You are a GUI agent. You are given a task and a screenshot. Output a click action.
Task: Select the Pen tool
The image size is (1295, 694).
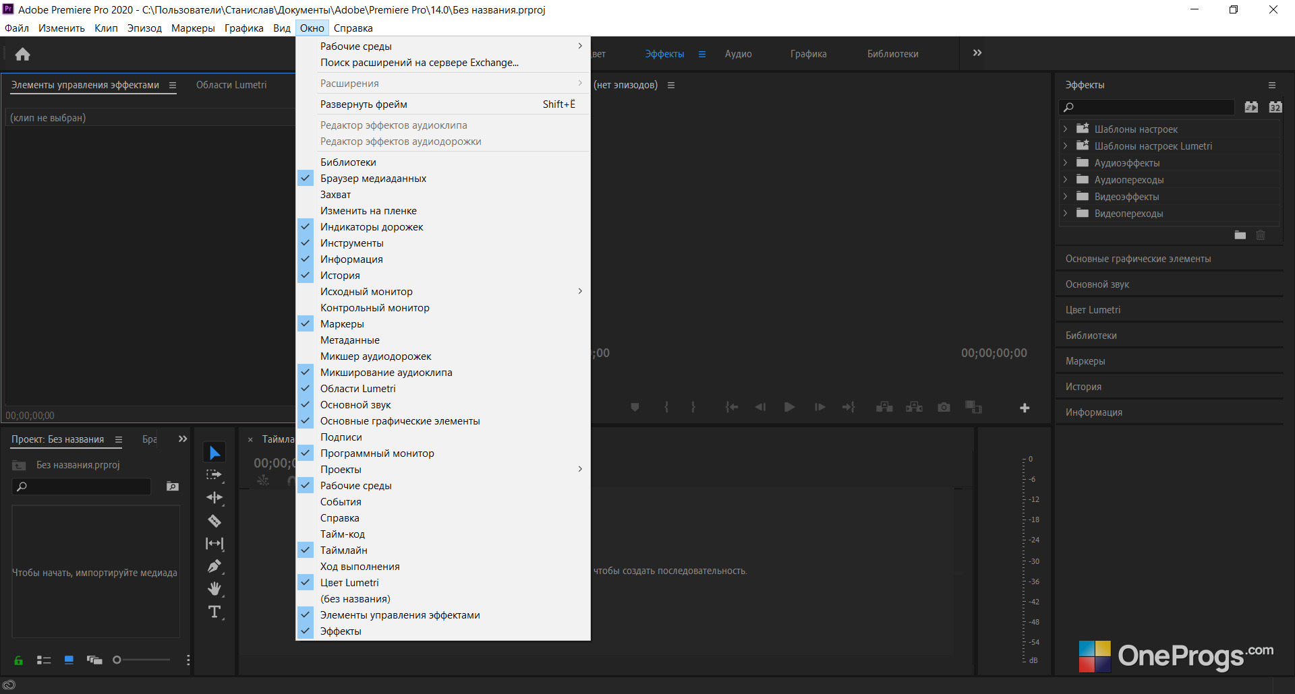[x=214, y=566]
